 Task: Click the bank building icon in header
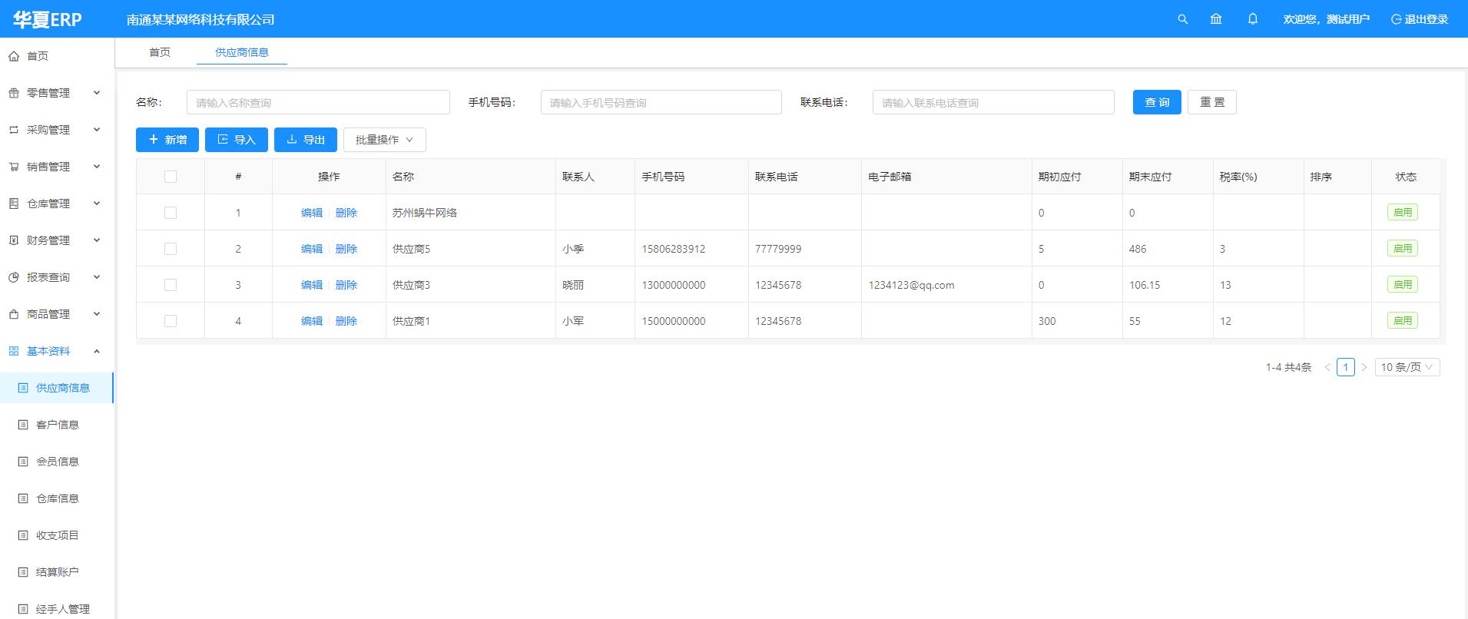(1216, 19)
